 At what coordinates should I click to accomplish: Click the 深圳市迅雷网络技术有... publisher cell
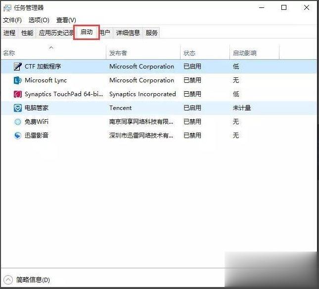141,136
